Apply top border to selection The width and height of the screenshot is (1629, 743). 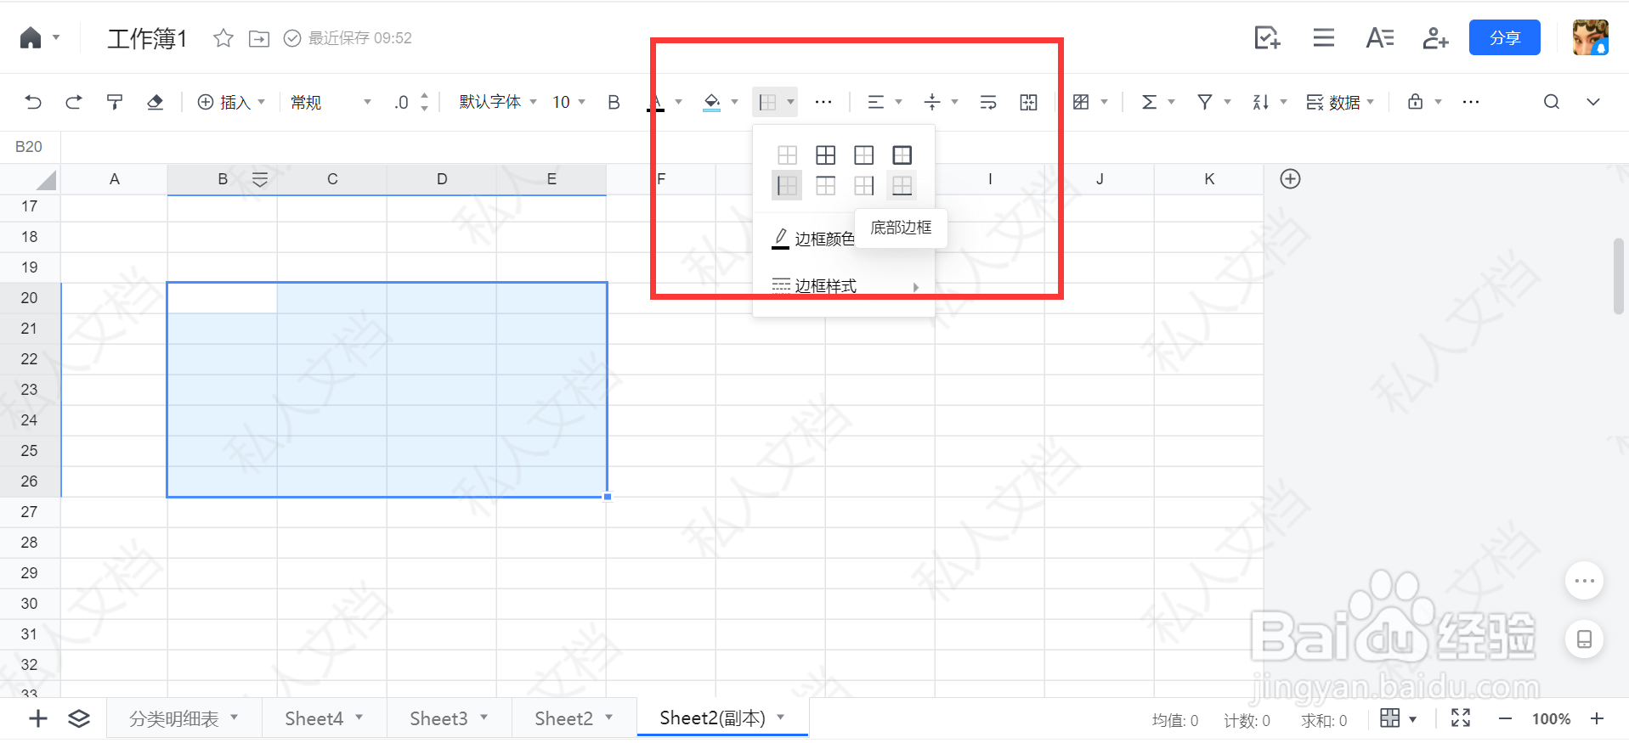[x=826, y=185]
